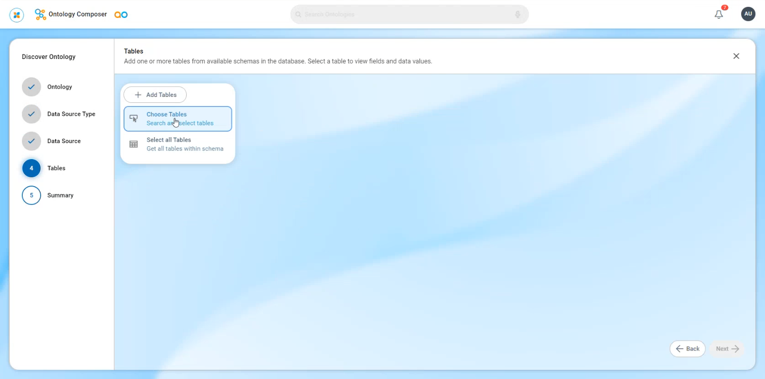Click the magnifier search icon
The image size is (765, 379).
[x=298, y=15]
